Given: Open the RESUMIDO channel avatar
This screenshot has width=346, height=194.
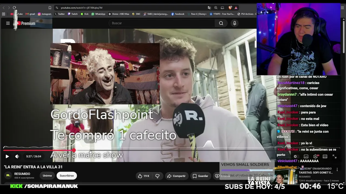Looking at the screenshot, I should [8, 175].
